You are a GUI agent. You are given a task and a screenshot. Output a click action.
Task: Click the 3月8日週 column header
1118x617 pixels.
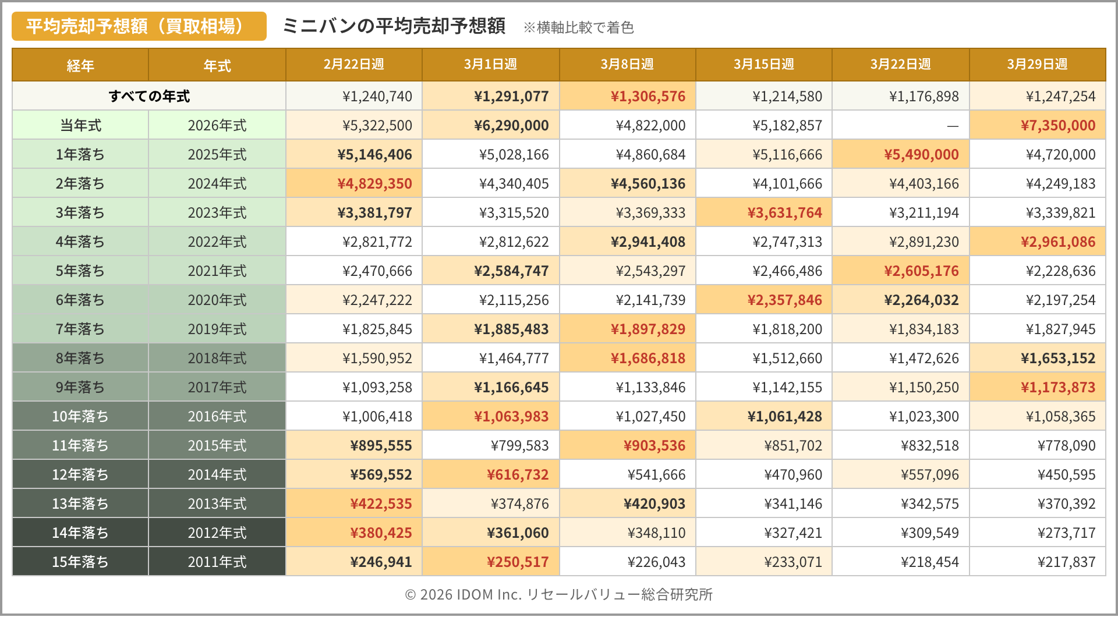click(x=627, y=65)
